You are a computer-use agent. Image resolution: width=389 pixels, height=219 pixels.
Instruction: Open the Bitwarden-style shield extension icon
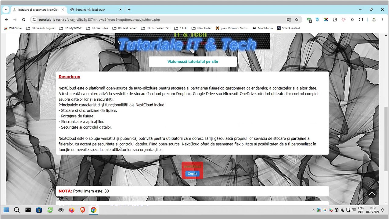pos(335,19)
